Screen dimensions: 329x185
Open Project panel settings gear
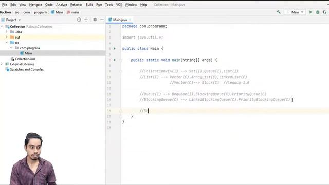point(95,20)
